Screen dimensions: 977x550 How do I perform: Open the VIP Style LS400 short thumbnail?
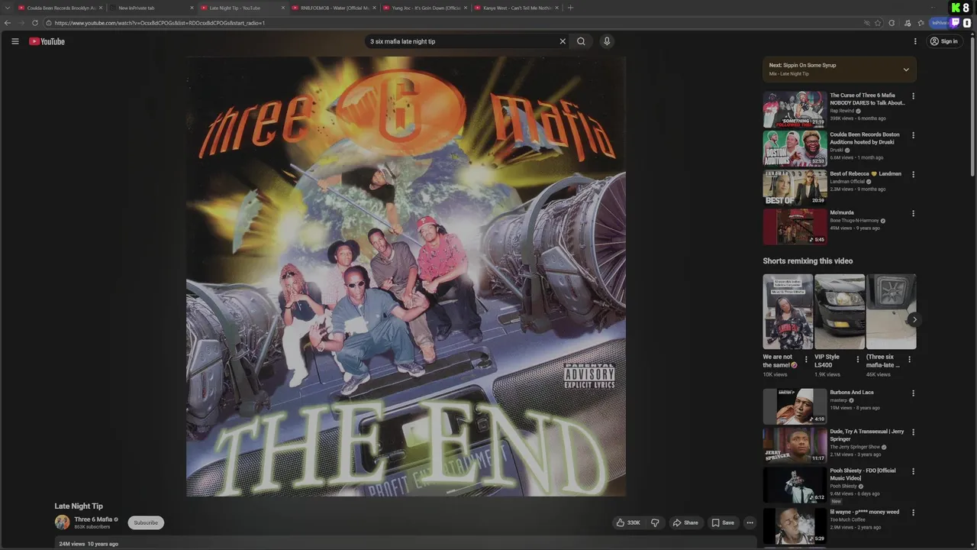(x=840, y=312)
